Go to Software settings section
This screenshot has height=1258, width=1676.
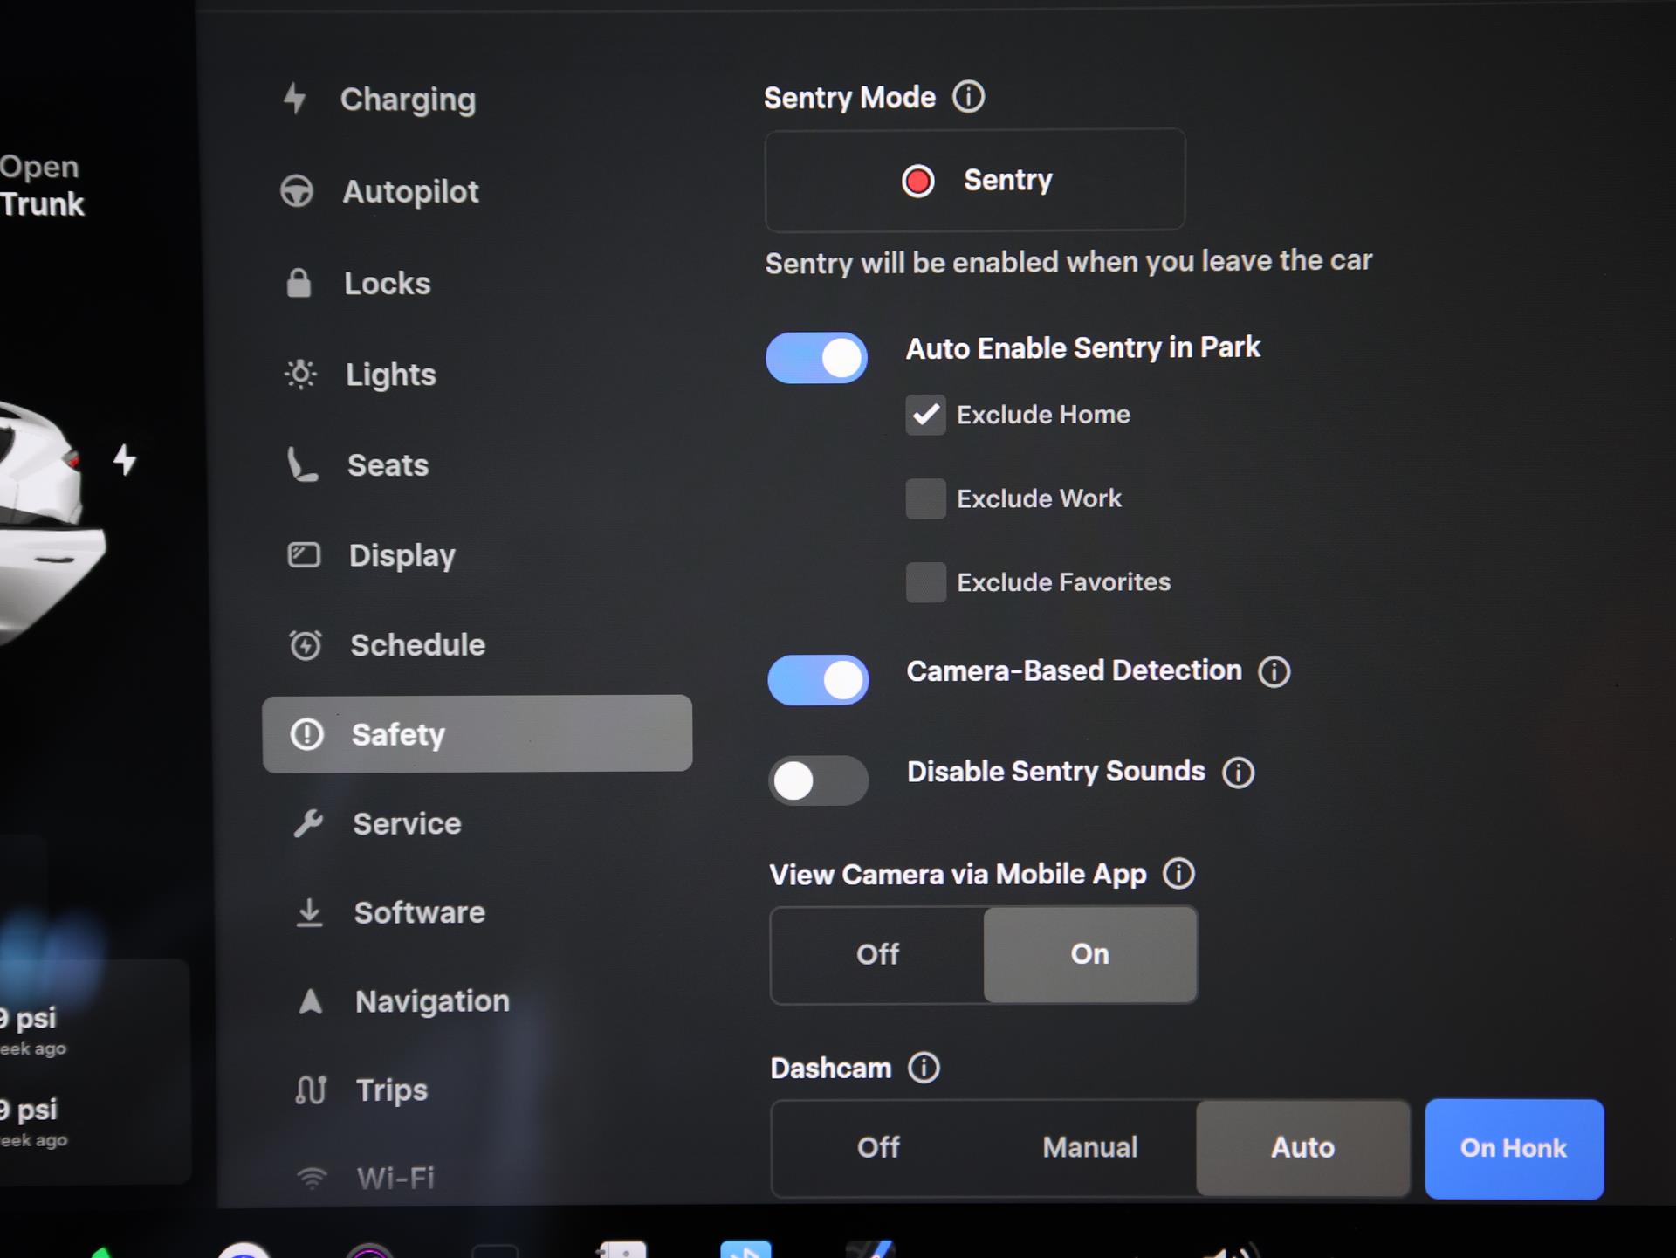[419, 912]
